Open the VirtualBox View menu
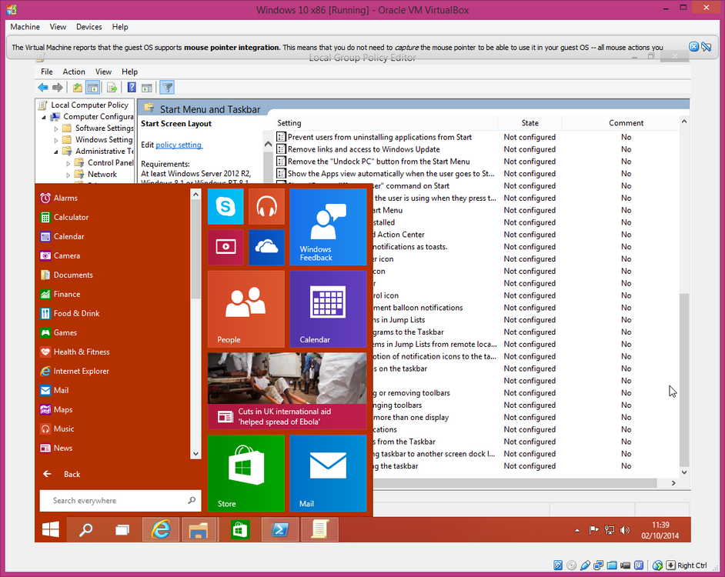The image size is (725, 577). click(58, 27)
